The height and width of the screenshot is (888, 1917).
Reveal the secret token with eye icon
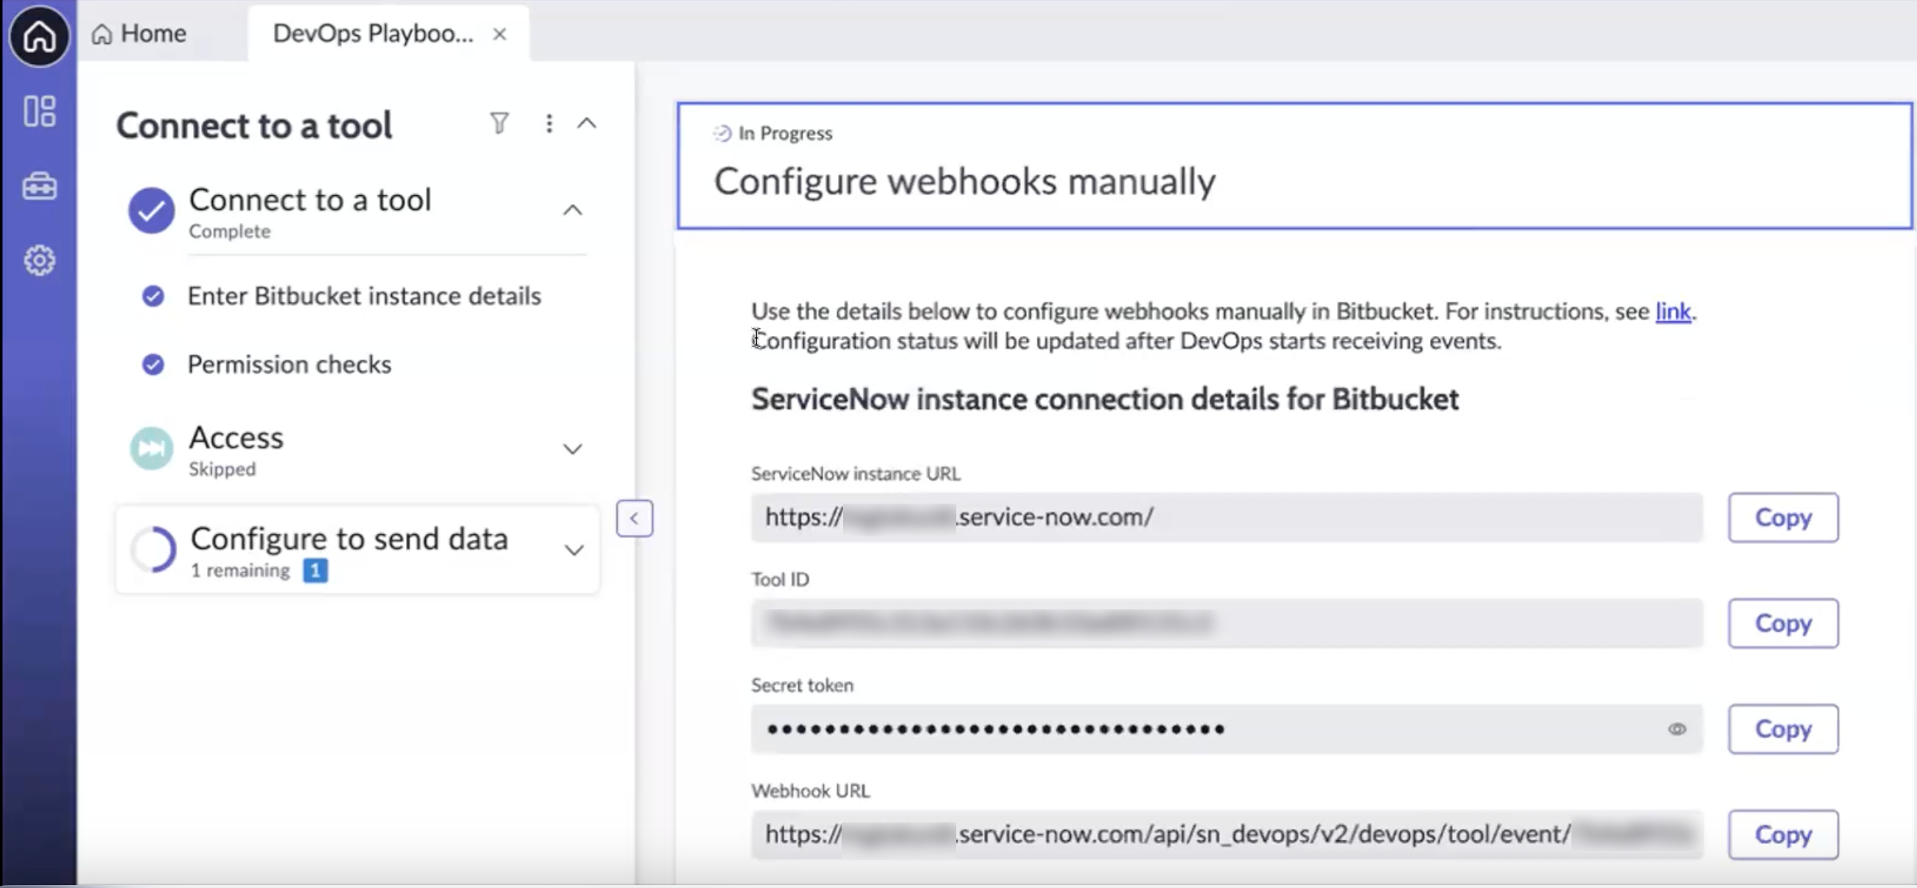point(1676,729)
